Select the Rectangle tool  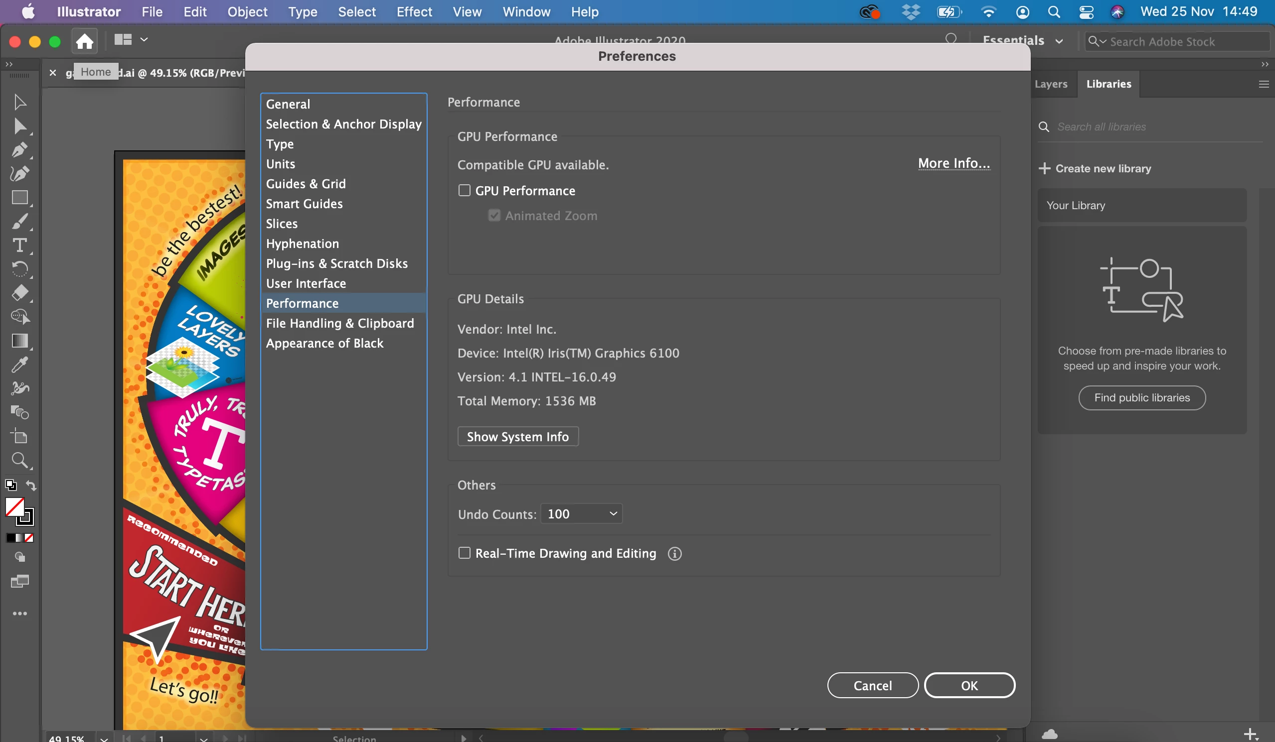click(19, 197)
